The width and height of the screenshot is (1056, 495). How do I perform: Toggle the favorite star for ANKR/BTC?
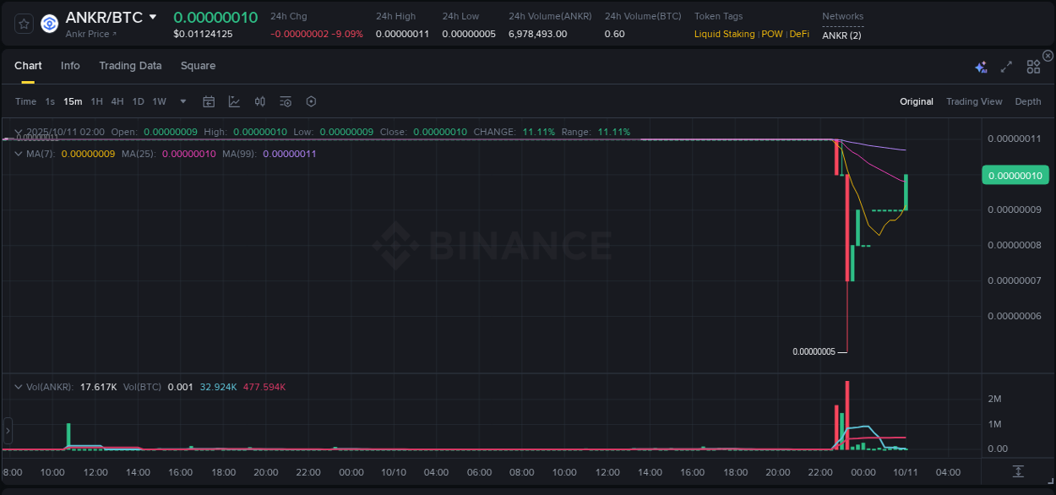point(23,23)
